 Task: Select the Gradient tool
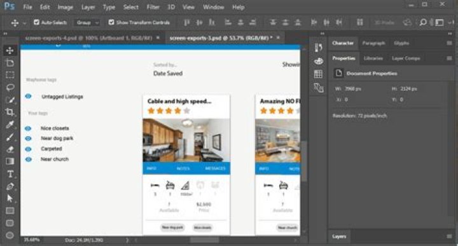tap(10, 161)
